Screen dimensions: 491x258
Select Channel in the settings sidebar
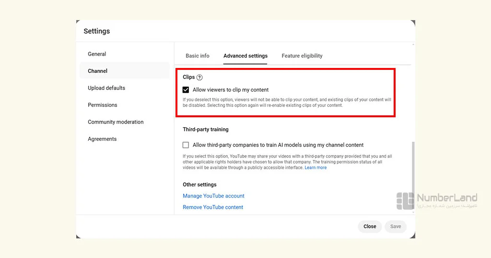pos(125,71)
